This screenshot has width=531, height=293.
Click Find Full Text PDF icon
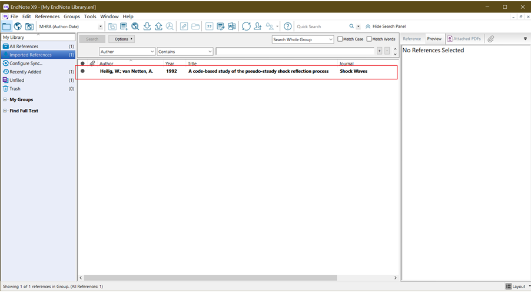tap(170, 26)
